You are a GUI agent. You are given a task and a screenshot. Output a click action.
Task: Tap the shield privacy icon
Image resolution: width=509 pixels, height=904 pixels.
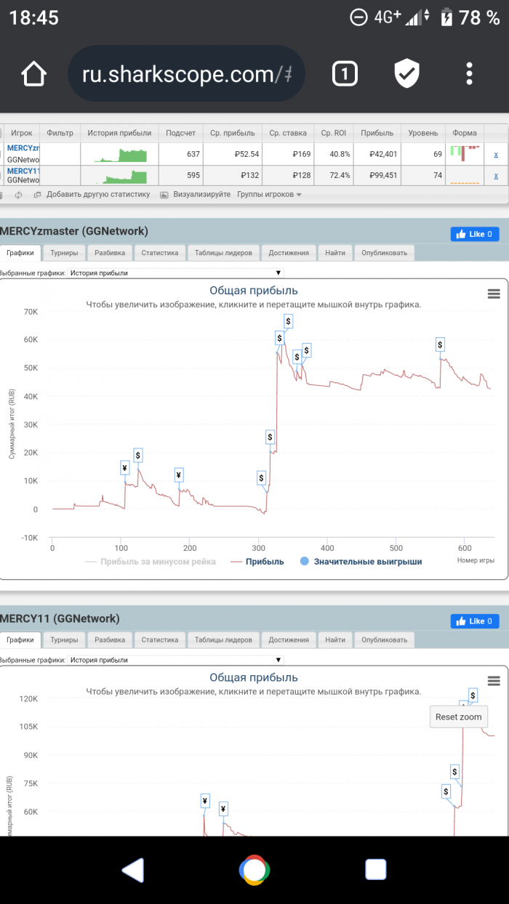coord(407,73)
